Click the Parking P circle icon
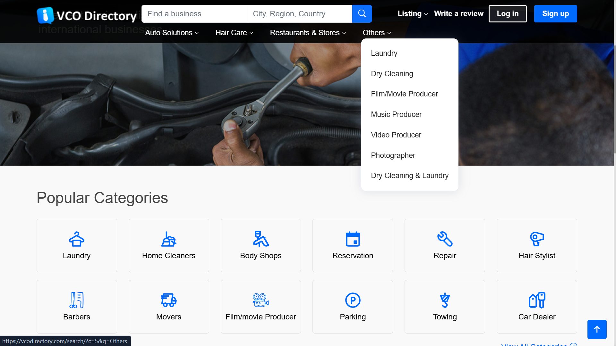 coord(353,300)
